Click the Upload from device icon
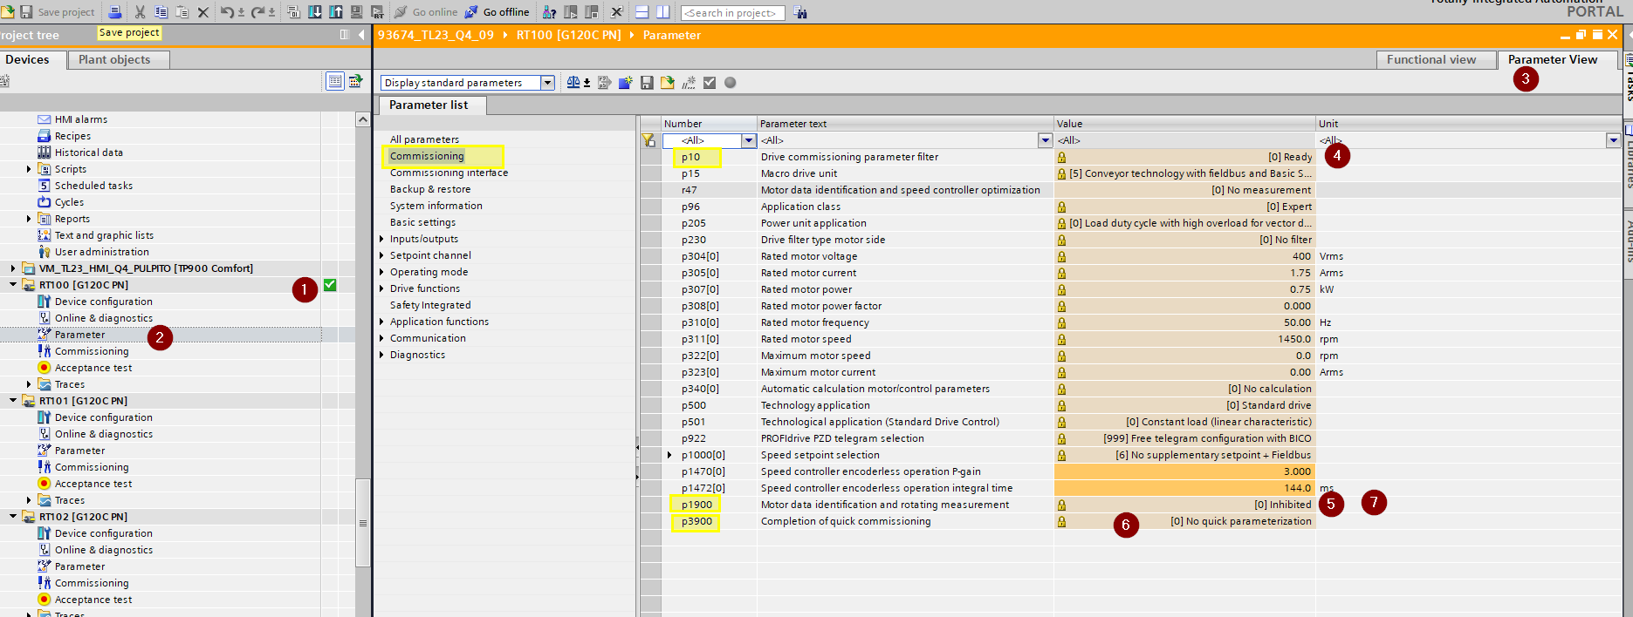This screenshot has height=617, width=1633. click(336, 12)
